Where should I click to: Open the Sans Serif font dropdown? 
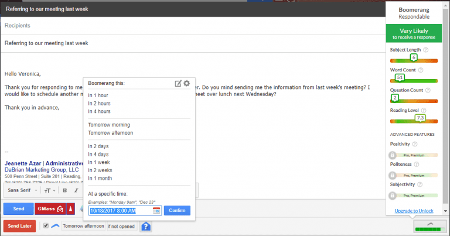point(22,190)
